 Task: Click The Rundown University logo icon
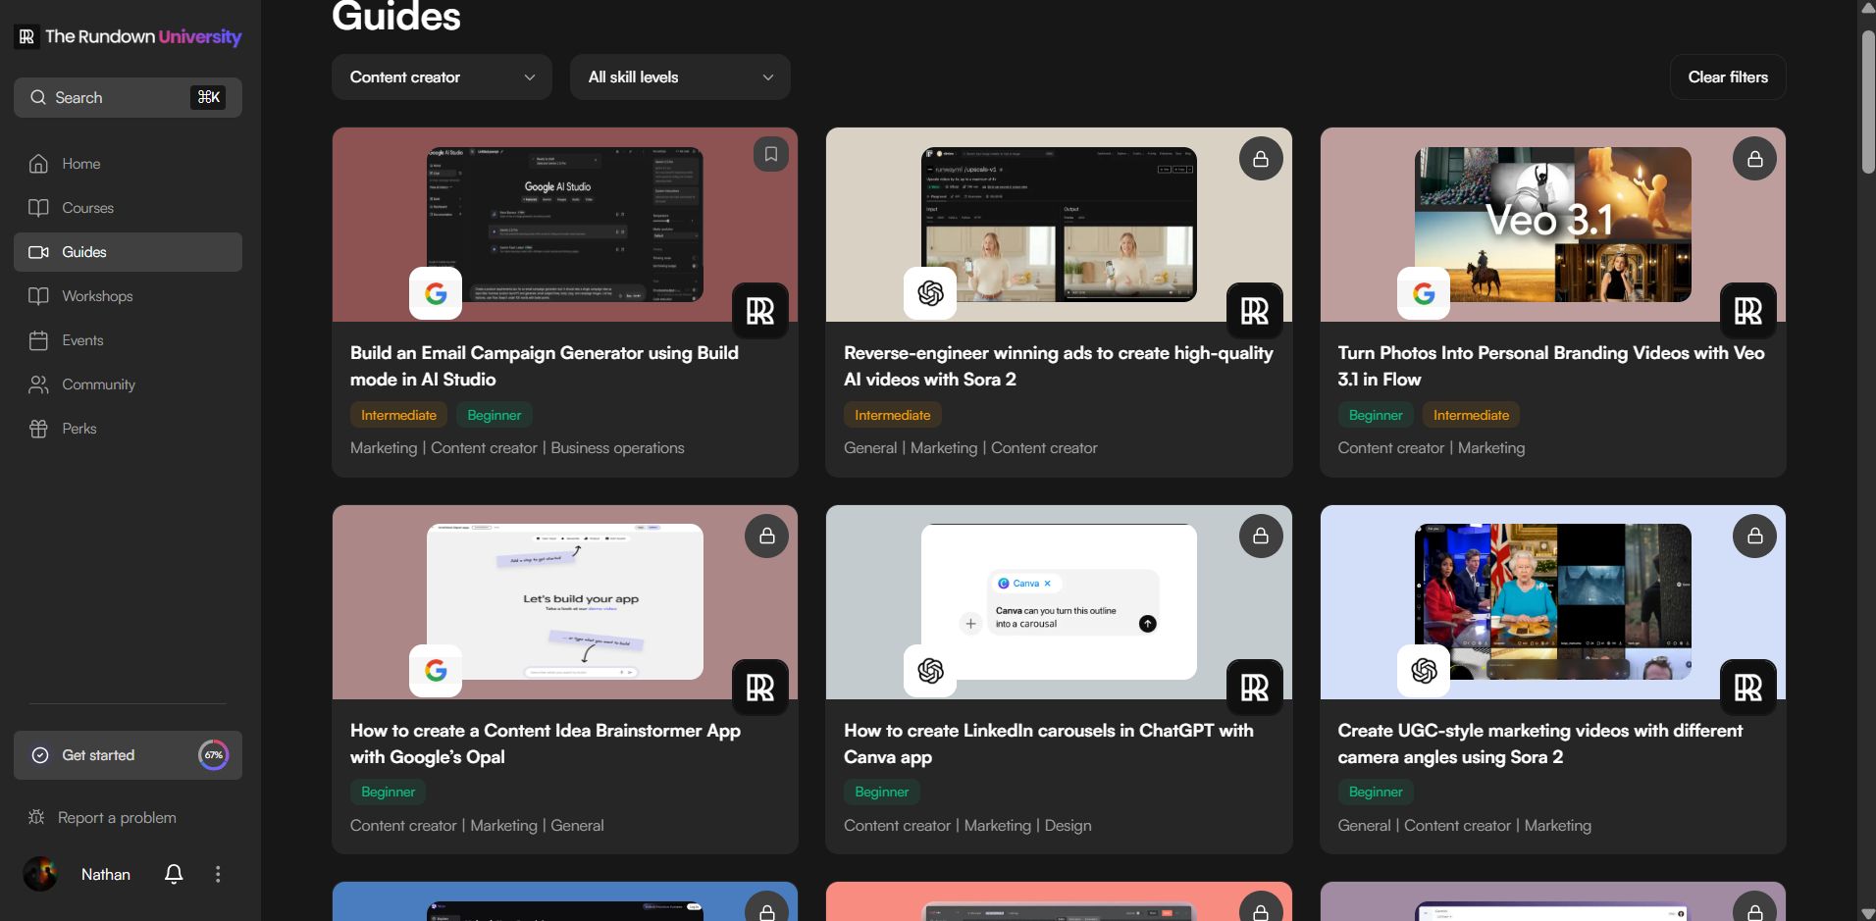[x=26, y=36]
